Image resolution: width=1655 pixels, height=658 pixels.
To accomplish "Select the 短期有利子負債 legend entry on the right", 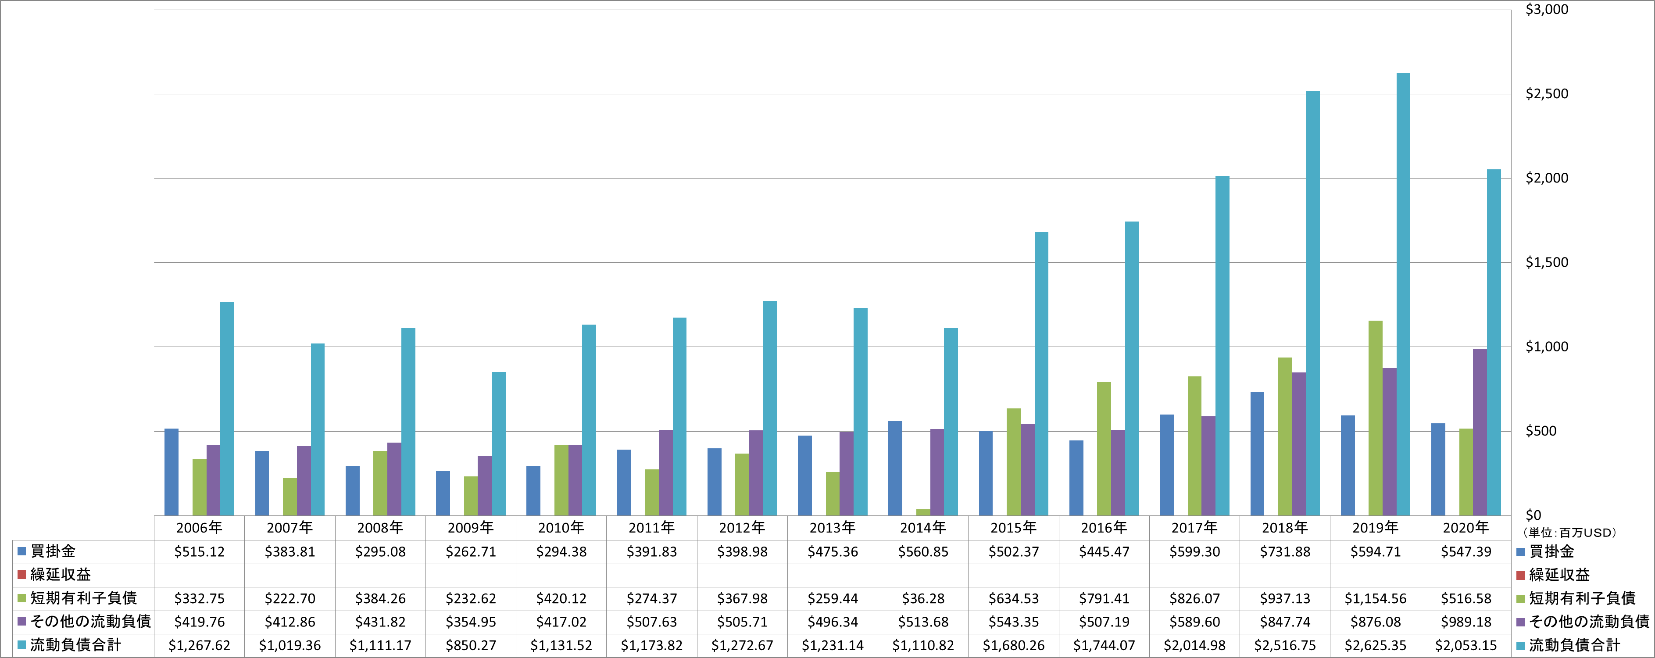I will click(x=1576, y=598).
